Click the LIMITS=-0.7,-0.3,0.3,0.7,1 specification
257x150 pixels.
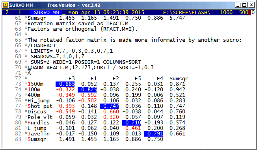[x=72, y=51]
